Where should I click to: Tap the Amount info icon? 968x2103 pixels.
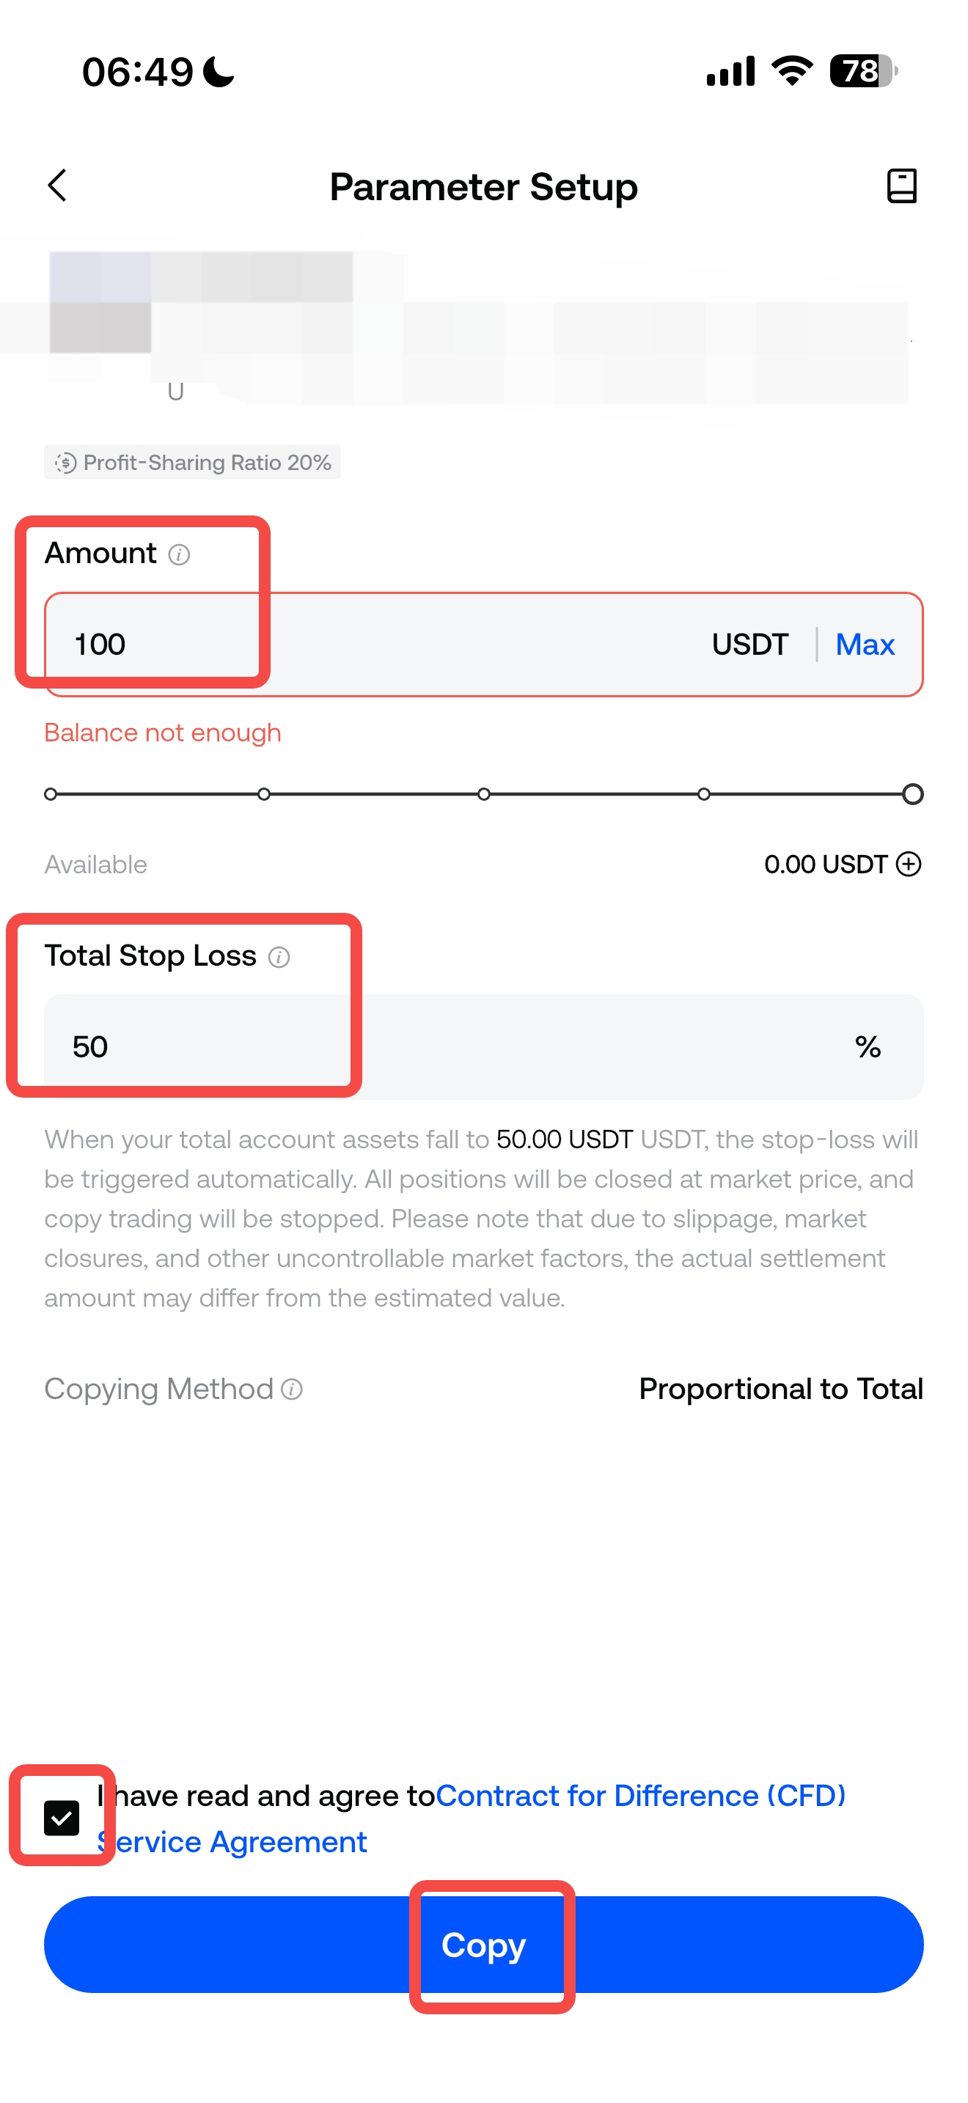(180, 555)
